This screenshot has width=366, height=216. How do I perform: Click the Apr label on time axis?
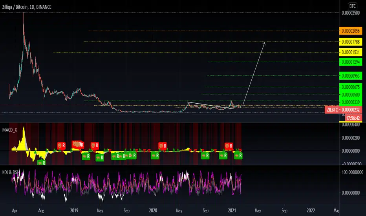pyautogui.click(x=15, y=211)
